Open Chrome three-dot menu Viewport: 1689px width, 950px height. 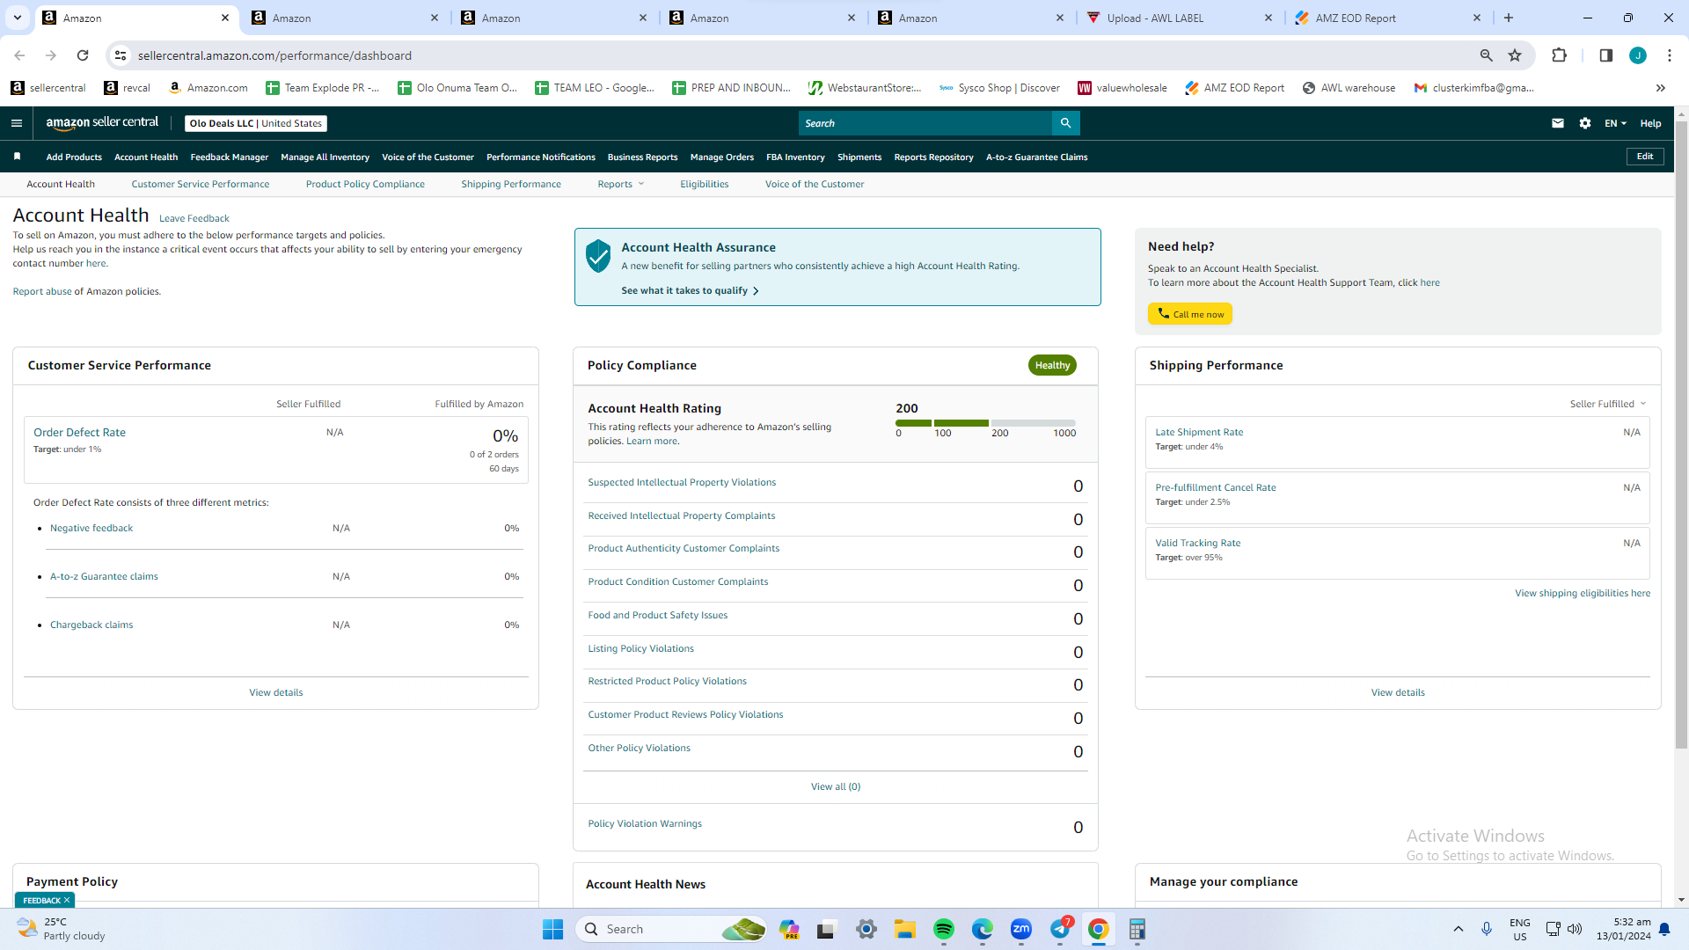click(1670, 55)
